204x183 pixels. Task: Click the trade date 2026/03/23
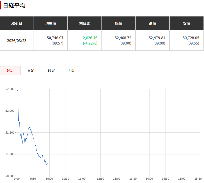pos(17,41)
